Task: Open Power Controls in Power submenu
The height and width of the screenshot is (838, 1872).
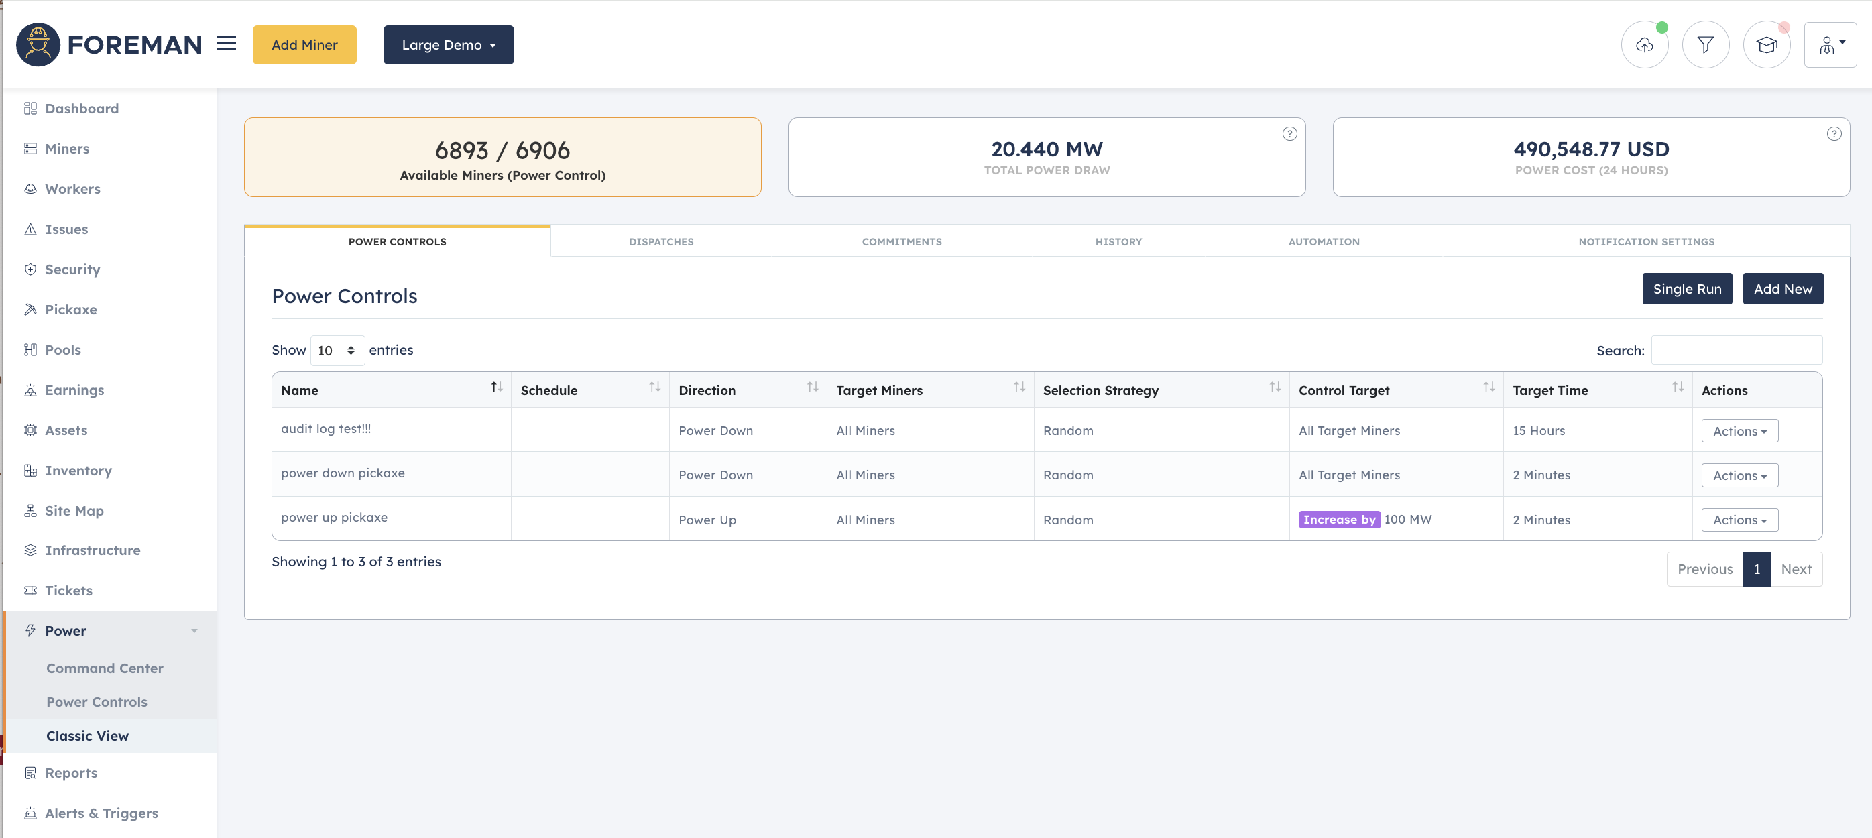Action: click(97, 702)
